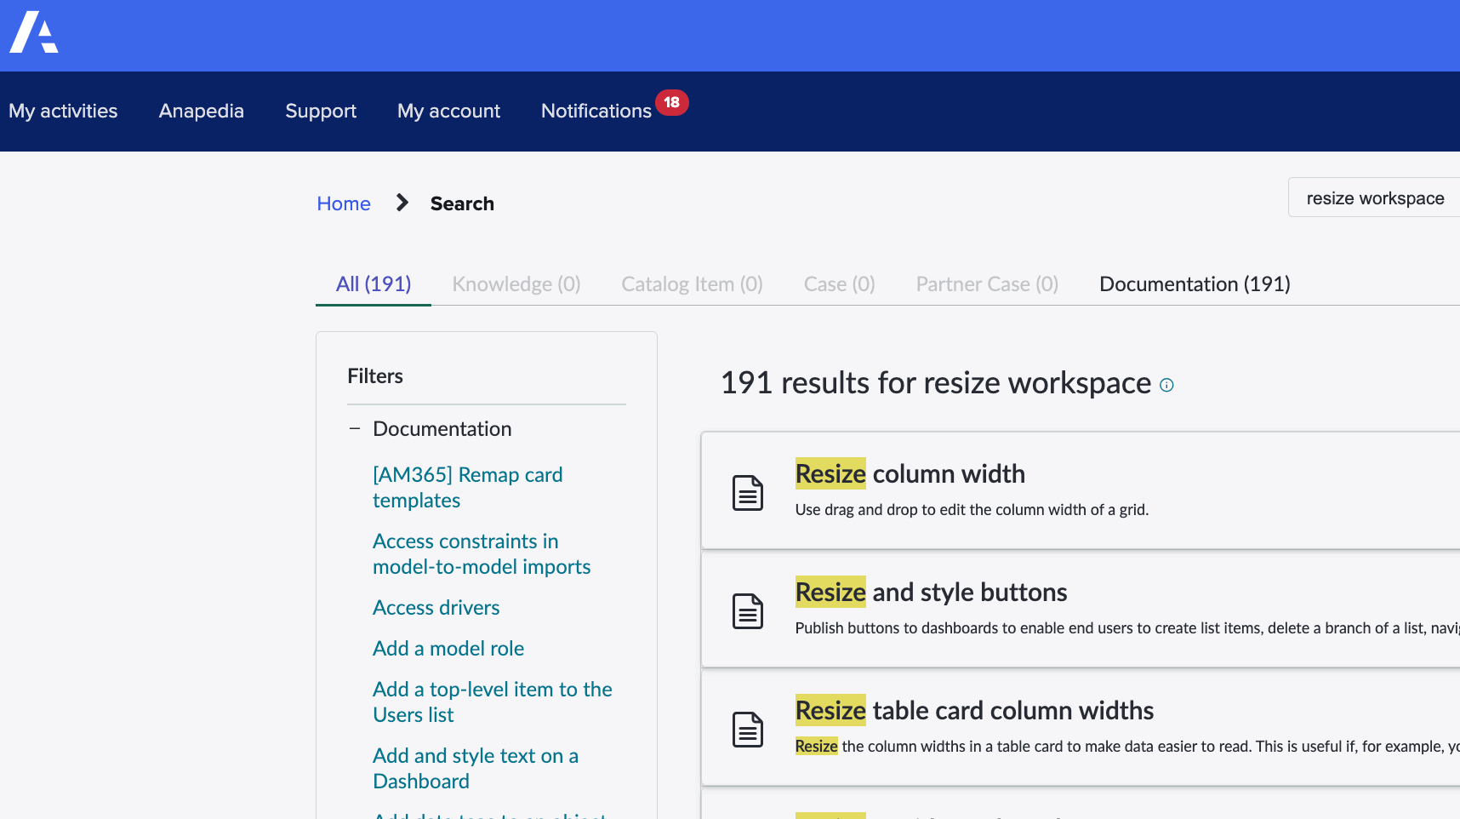Go to My activities
1460x819 pixels.
tap(63, 111)
